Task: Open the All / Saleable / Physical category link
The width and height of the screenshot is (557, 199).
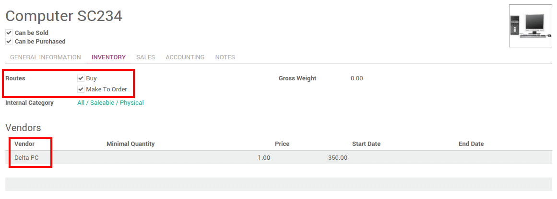Action: click(x=110, y=103)
